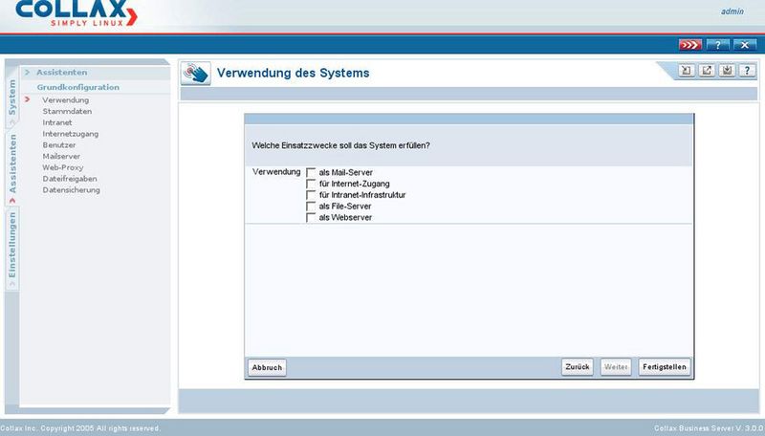Click the 'Verwendung' field label in the form

click(x=276, y=172)
